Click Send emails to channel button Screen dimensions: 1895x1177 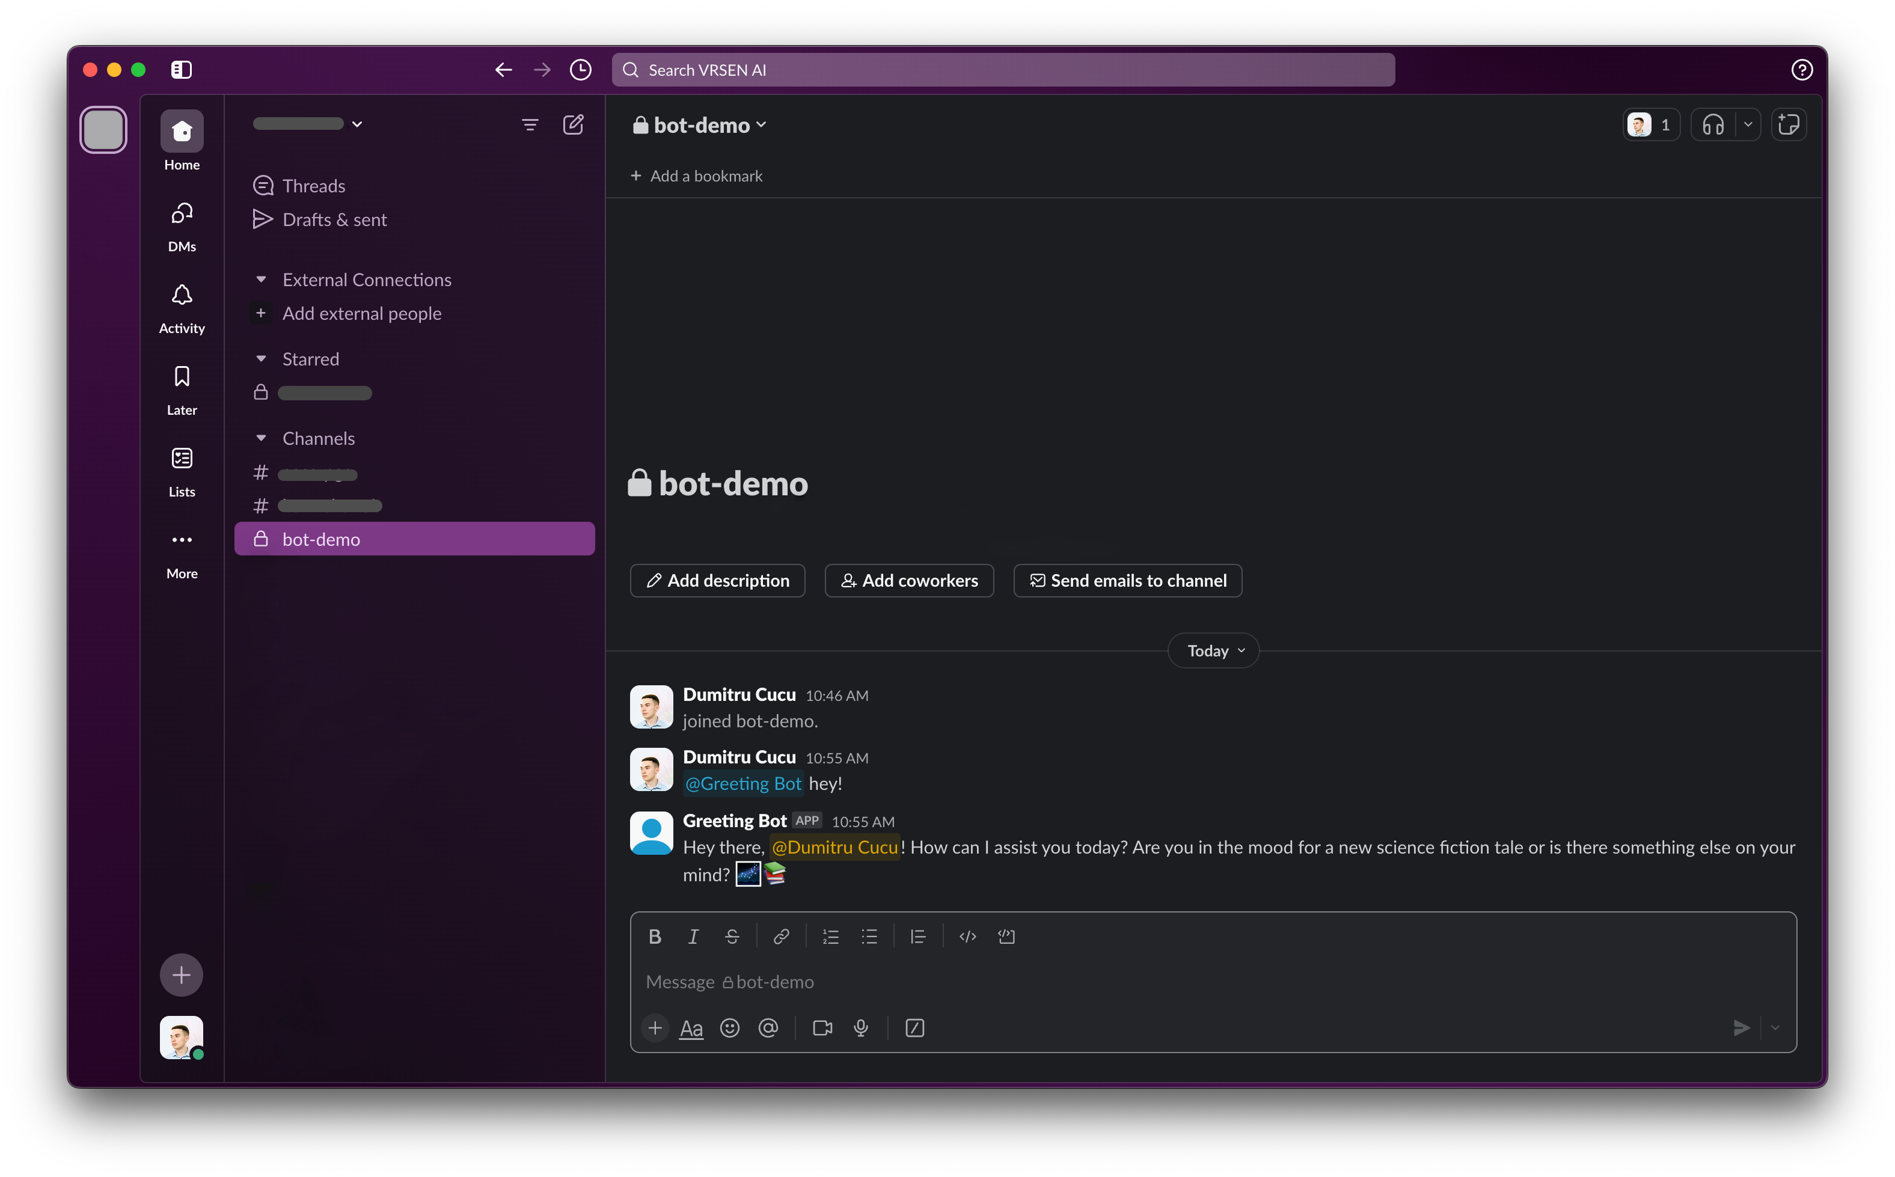tap(1127, 581)
